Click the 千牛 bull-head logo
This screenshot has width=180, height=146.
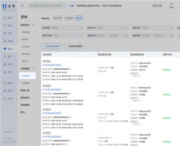[x=4, y=6]
